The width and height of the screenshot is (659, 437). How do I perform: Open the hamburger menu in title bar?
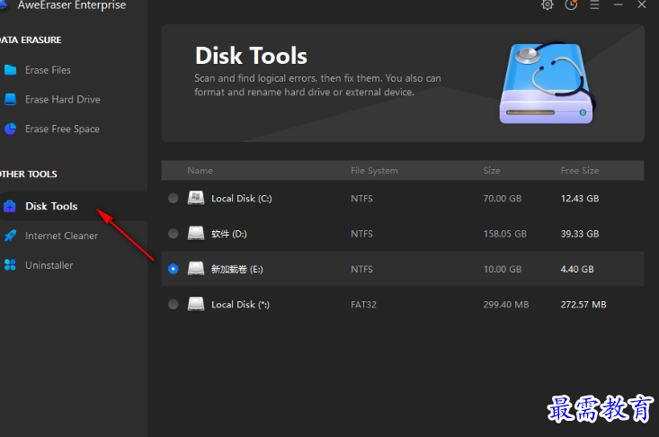[594, 5]
